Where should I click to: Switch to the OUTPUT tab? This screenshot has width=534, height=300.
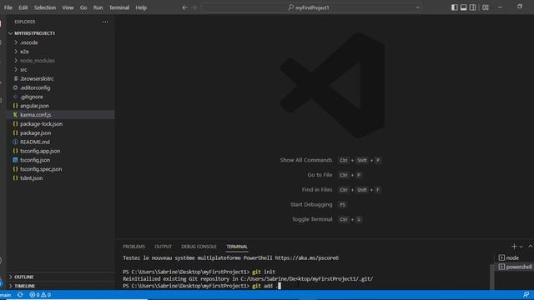coord(164,247)
